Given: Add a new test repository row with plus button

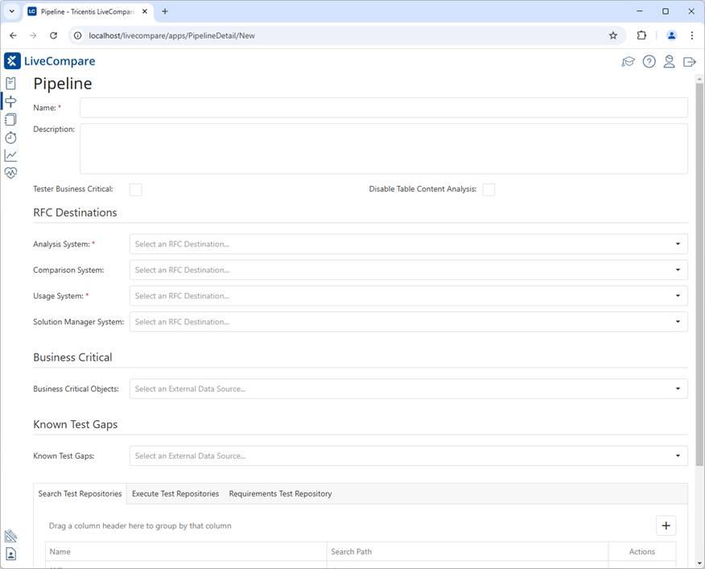Looking at the screenshot, I should [666, 525].
